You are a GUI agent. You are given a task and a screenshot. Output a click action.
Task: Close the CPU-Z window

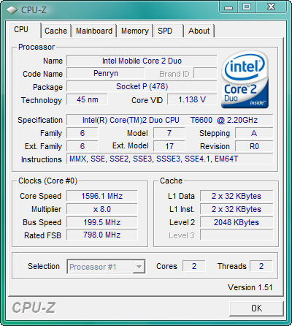pos(271,7)
